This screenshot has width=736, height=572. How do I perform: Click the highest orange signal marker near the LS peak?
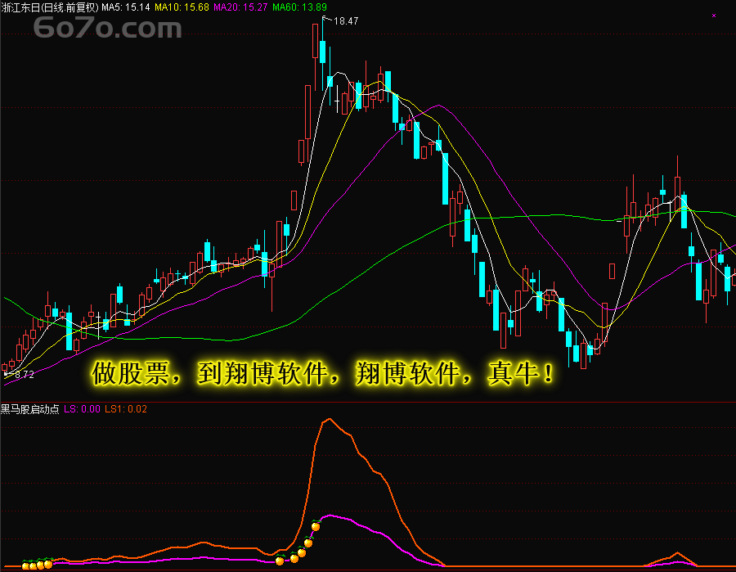point(316,526)
